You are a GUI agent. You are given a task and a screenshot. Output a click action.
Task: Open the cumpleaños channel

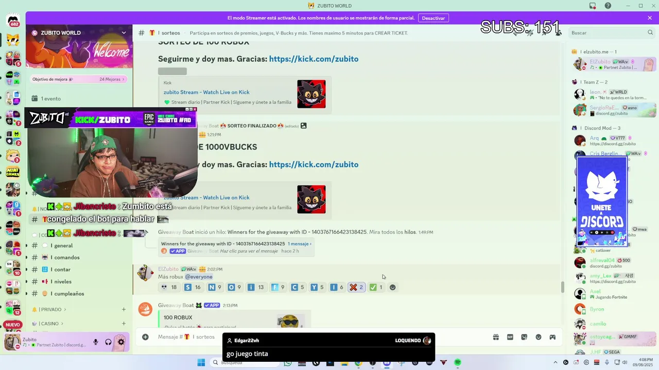coord(78,293)
